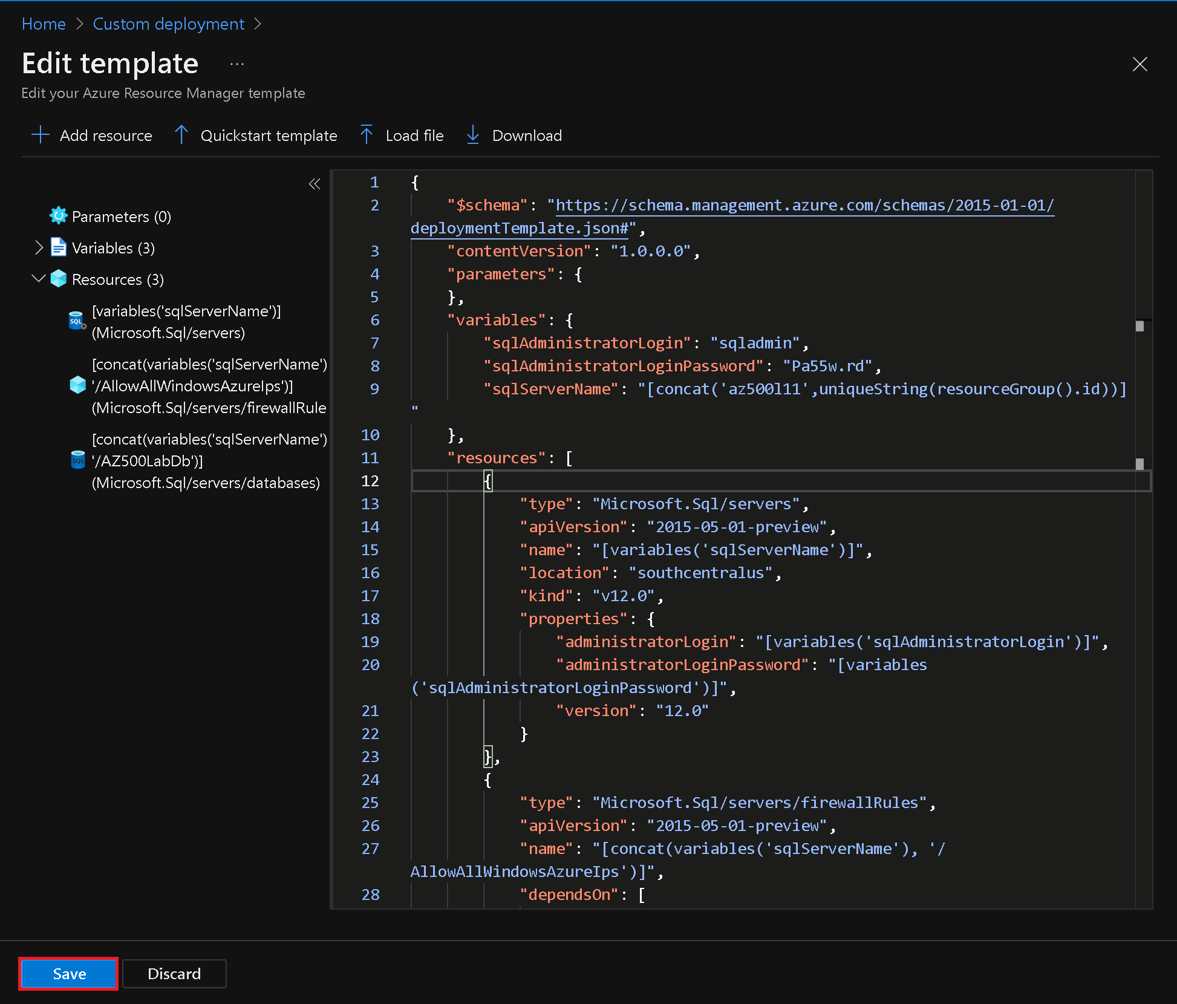
Task: Collapse the template tree with double-chevron icon
Action: 315,184
